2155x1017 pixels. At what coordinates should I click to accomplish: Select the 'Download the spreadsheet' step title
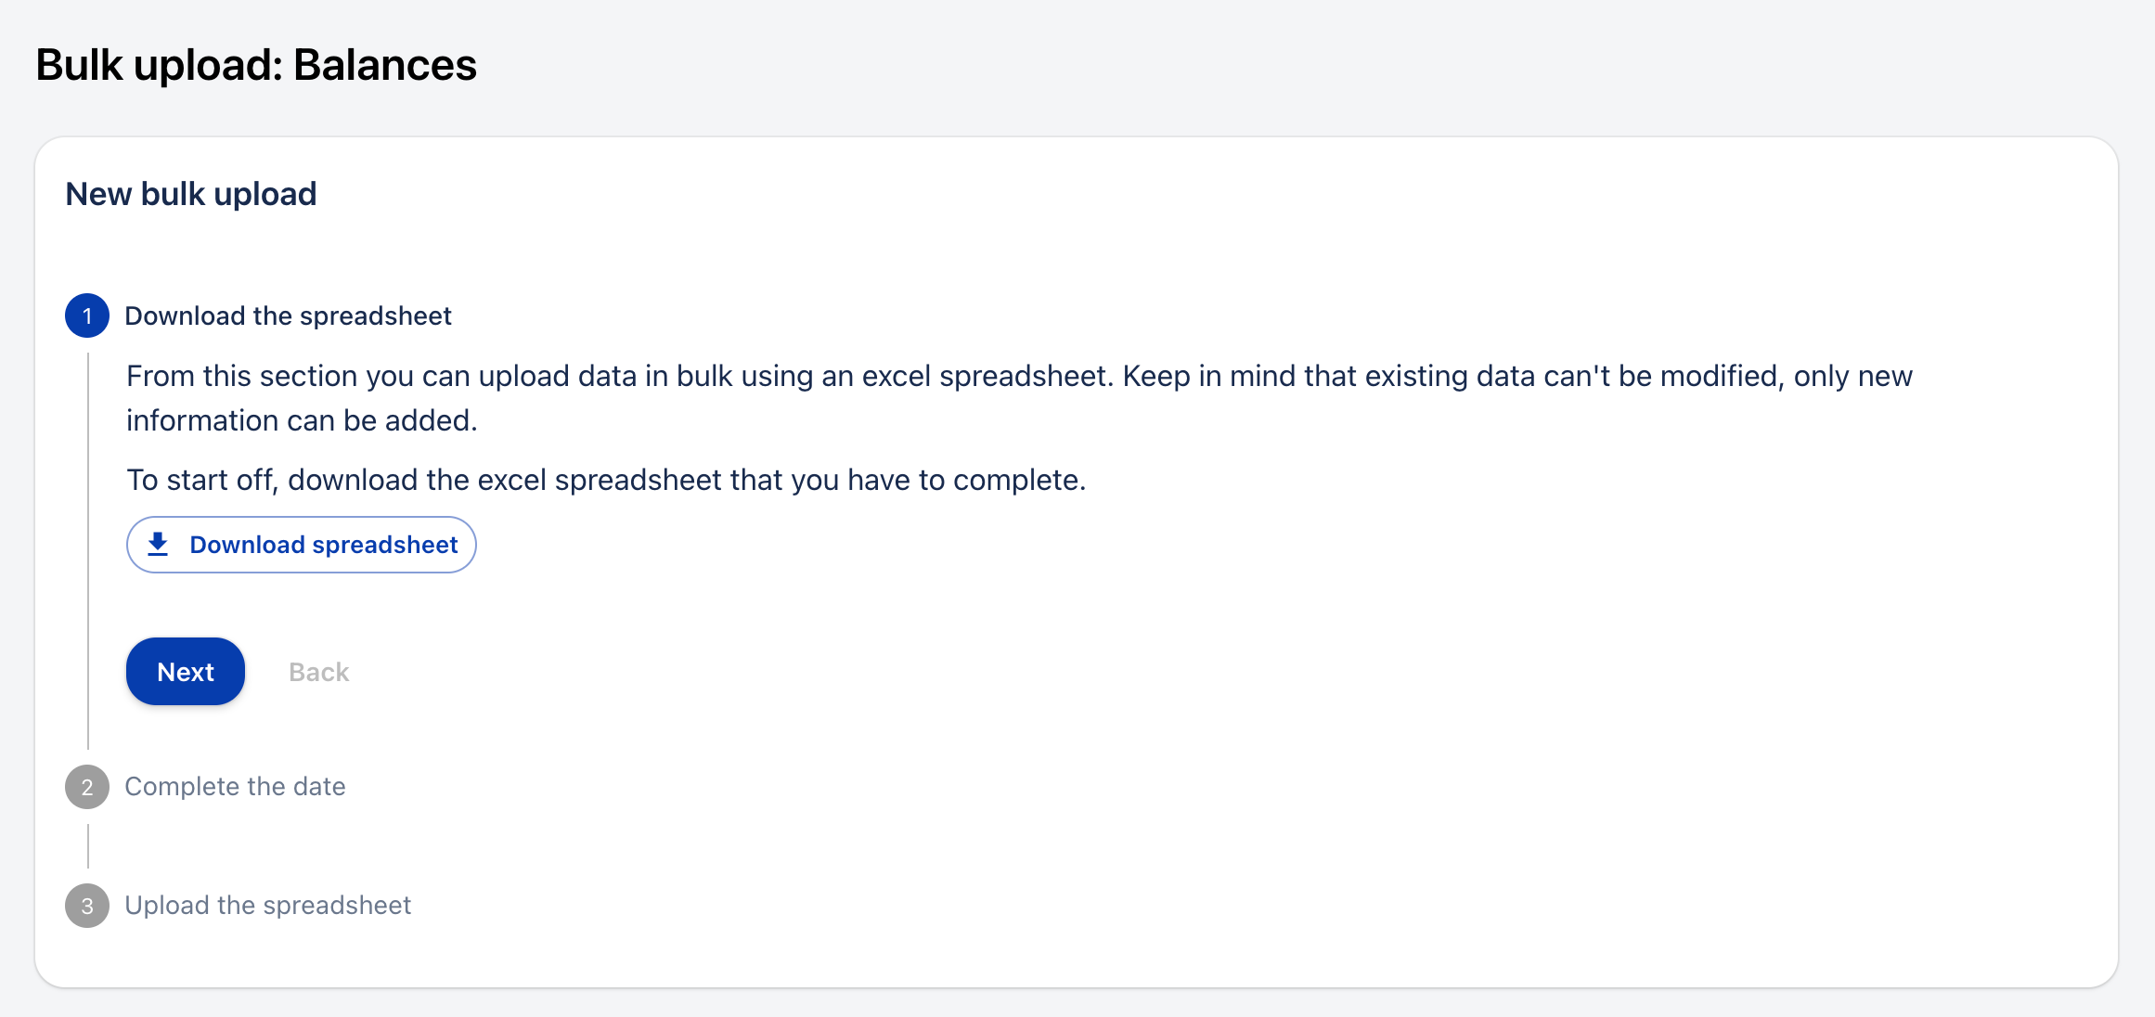coord(288,316)
